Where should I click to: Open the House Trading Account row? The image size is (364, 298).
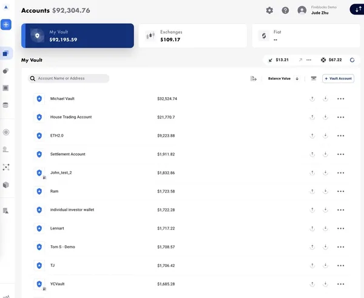71,117
